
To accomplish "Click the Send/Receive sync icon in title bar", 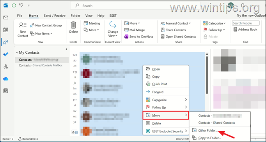I will click(14, 5).
